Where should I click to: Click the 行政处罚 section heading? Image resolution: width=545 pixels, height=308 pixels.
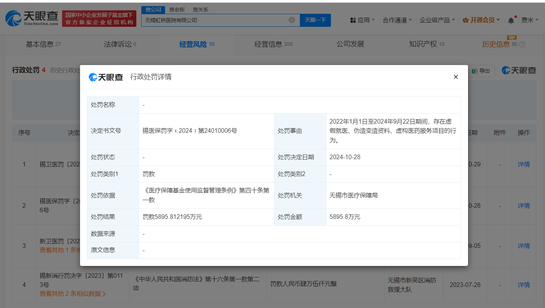tap(26, 70)
